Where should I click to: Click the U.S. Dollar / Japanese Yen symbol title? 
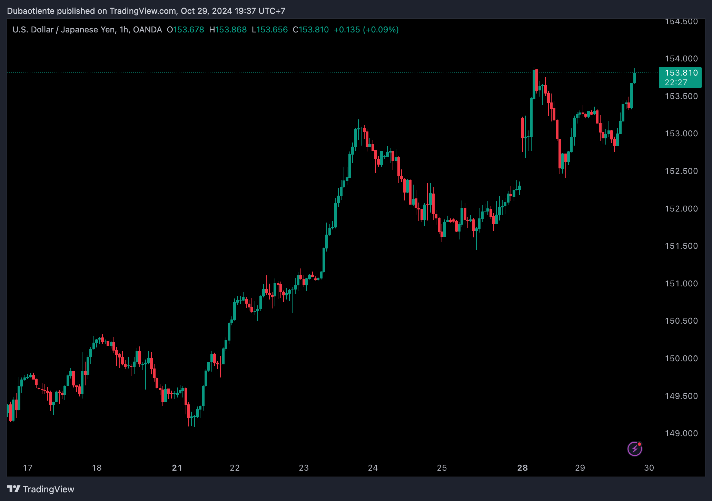[64, 30]
